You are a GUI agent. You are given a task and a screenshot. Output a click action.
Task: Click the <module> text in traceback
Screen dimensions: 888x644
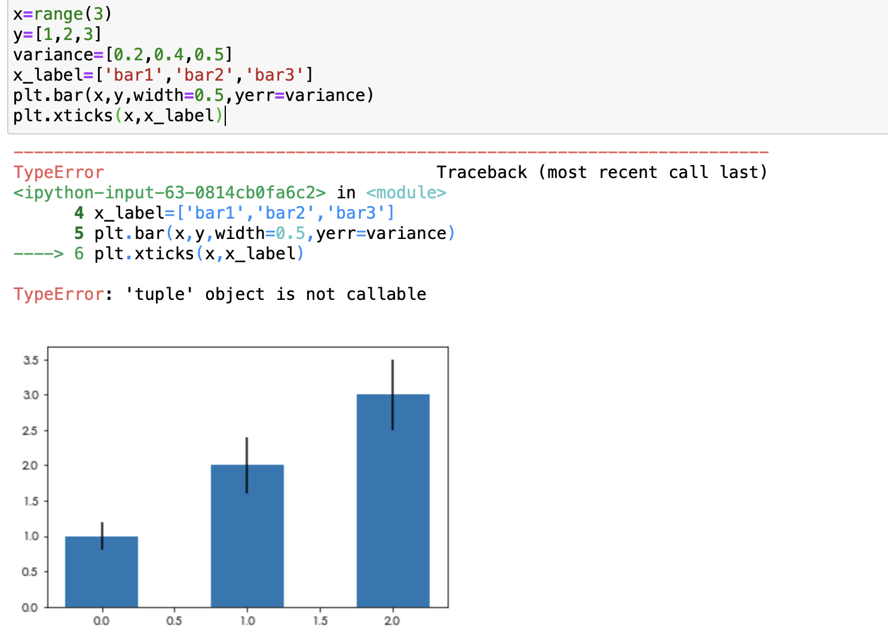[x=406, y=192]
